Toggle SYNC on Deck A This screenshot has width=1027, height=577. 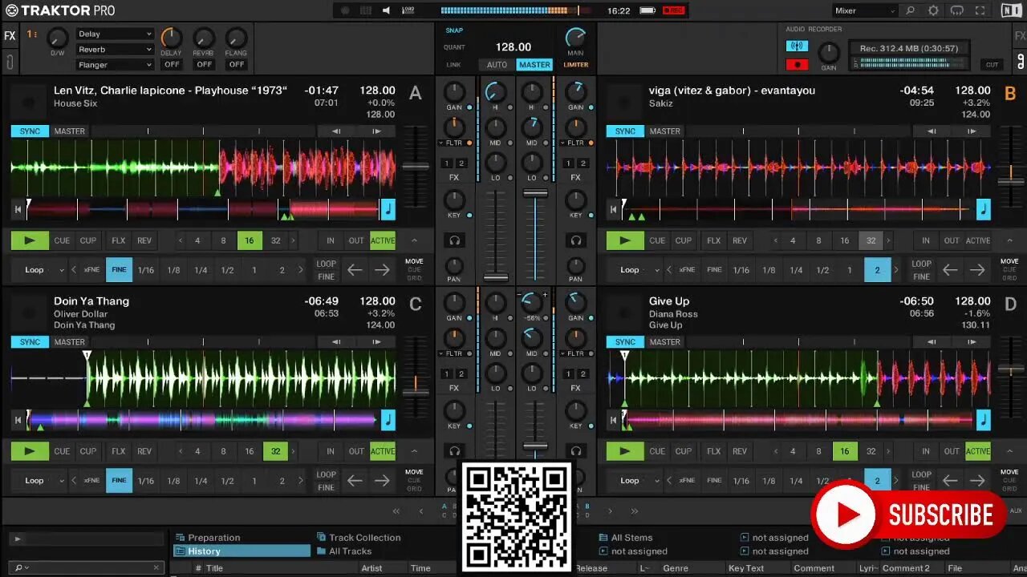30,131
